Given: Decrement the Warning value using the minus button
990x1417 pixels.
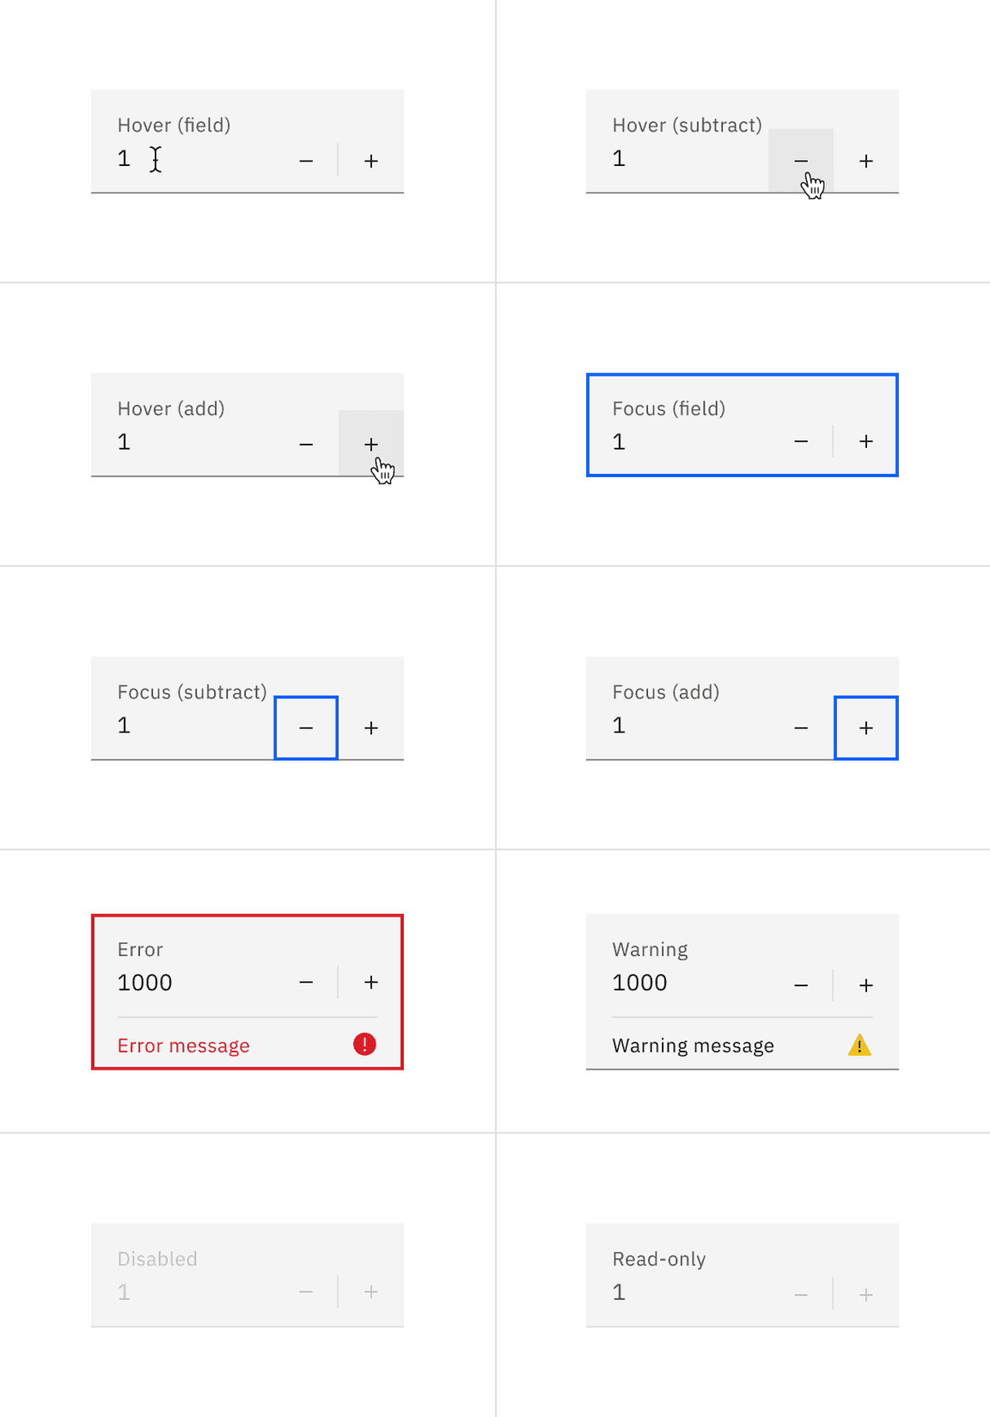Looking at the screenshot, I should [x=800, y=985].
